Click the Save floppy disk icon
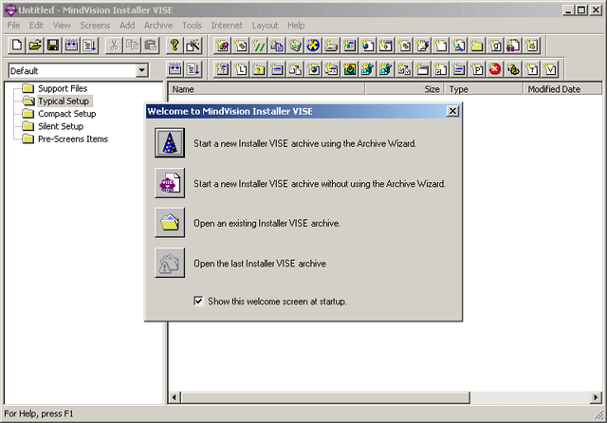The width and height of the screenshot is (607, 423). pos(53,46)
